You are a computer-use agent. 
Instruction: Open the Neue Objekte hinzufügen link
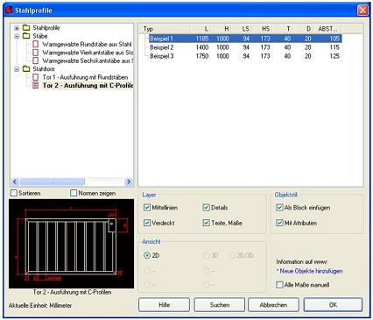coord(311,271)
